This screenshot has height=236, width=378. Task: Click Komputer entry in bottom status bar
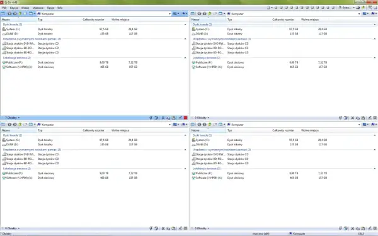pos(297,233)
